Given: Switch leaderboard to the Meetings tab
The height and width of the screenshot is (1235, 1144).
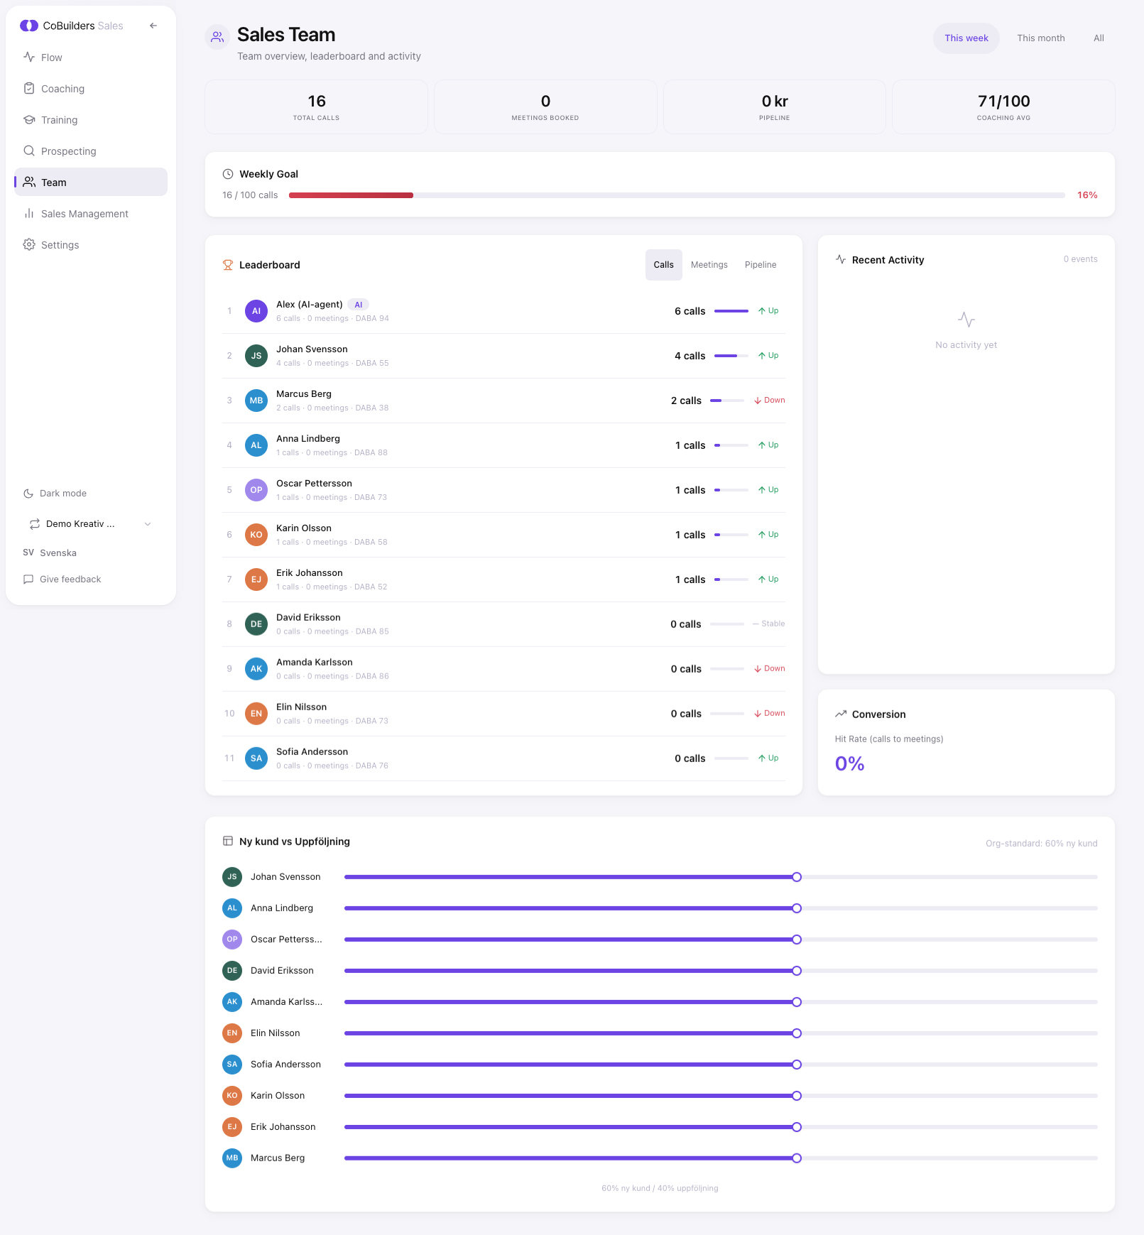Looking at the screenshot, I should click(x=709, y=264).
